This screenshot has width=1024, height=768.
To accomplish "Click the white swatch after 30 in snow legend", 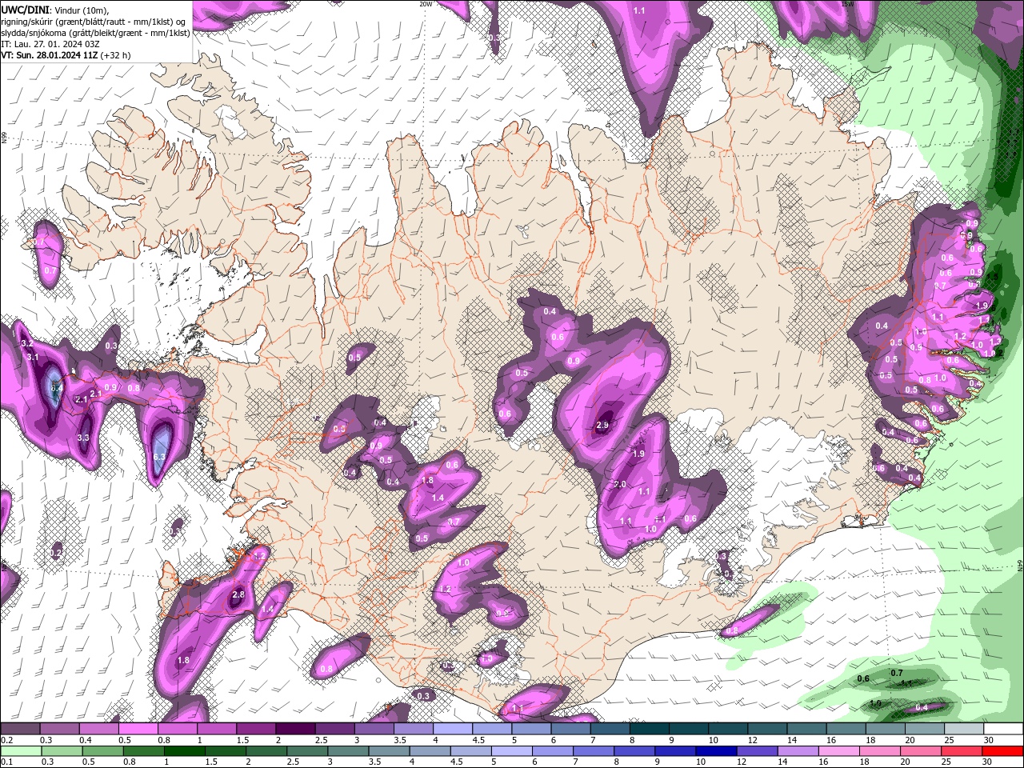I will [1003, 729].
